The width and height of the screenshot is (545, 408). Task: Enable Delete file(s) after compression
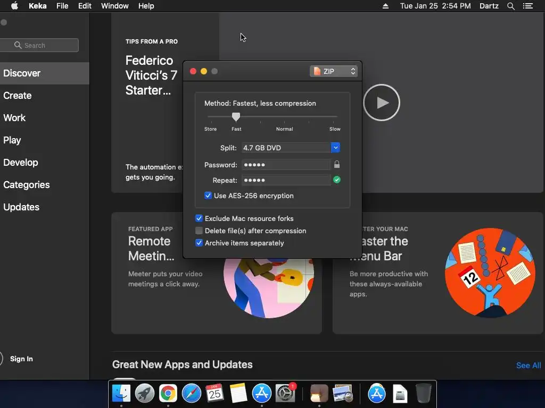pyautogui.click(x=199, y=231)
